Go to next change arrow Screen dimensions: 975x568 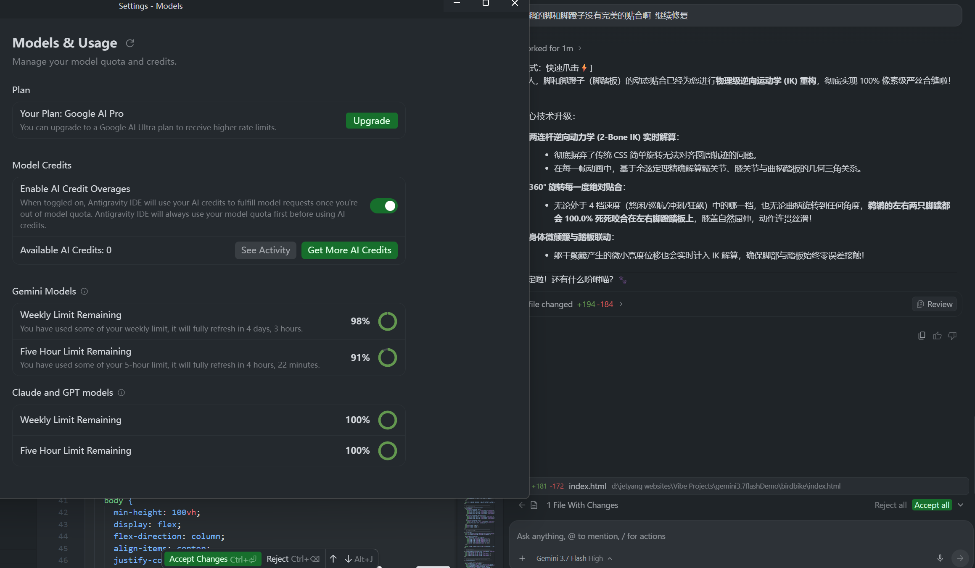[348, 559]
